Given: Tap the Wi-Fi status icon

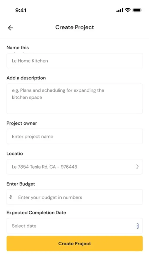Looking at the screenshot, I should [x=128, y=10].
